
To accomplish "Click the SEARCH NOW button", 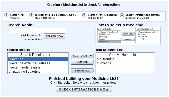I will 54,36.
